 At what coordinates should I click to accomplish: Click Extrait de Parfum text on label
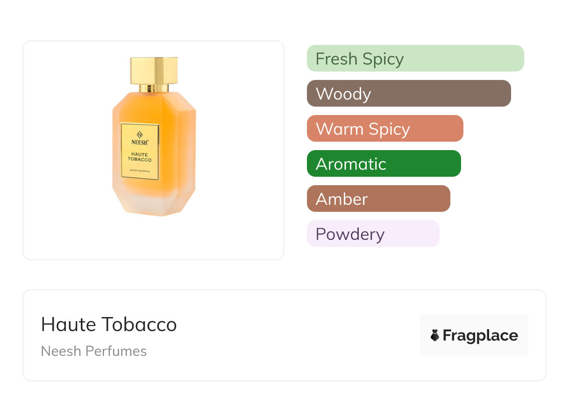click(140, 172)
